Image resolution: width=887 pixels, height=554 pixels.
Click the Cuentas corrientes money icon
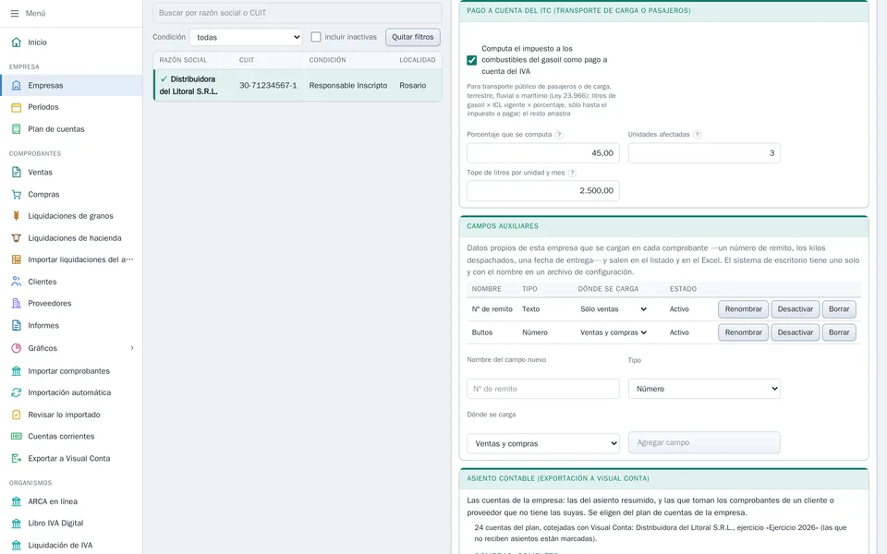click(x=17, y=437)
